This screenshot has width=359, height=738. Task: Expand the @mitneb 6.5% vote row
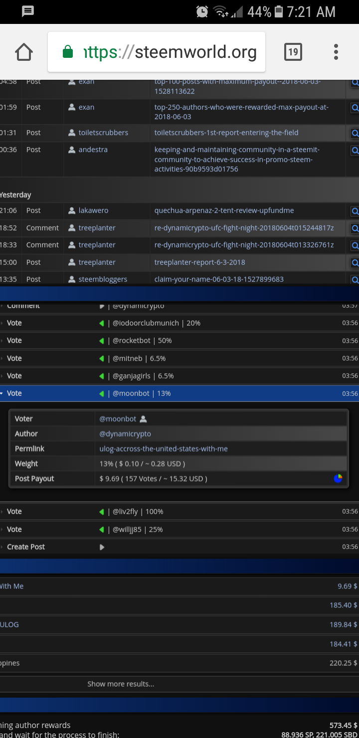(x=179, y=359)
